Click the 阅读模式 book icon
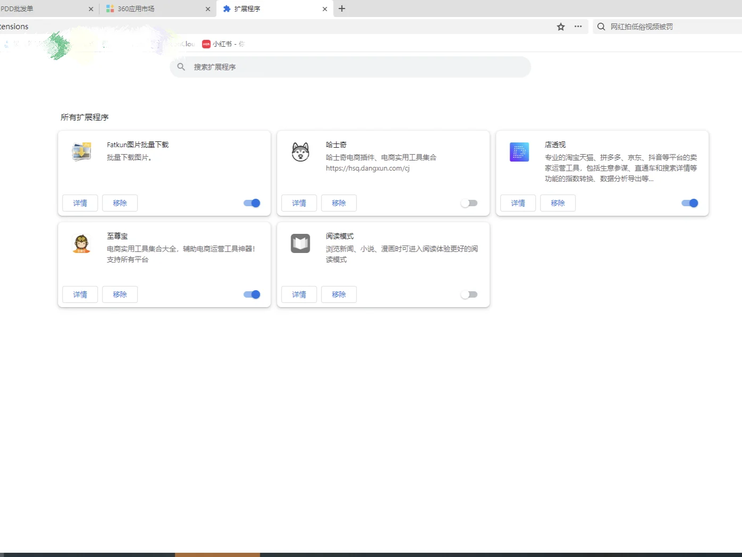 tap(300, 243)
